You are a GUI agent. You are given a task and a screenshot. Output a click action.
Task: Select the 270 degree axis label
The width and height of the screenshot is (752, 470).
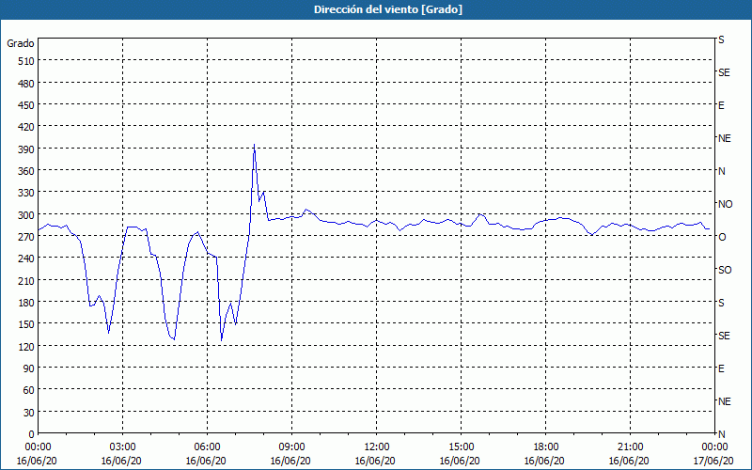pos(27,237)
